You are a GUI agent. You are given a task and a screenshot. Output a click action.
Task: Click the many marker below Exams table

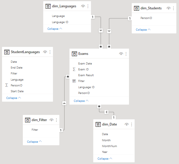click(99, 107)
